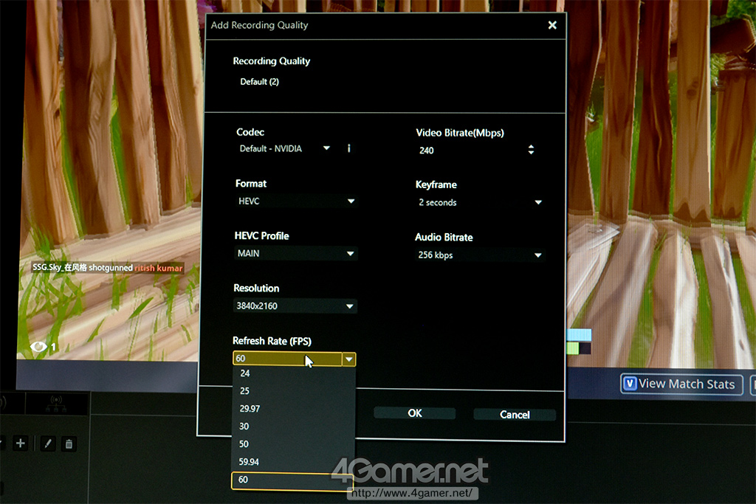Pick 59.94 from the FPS list

coord(293,462)
